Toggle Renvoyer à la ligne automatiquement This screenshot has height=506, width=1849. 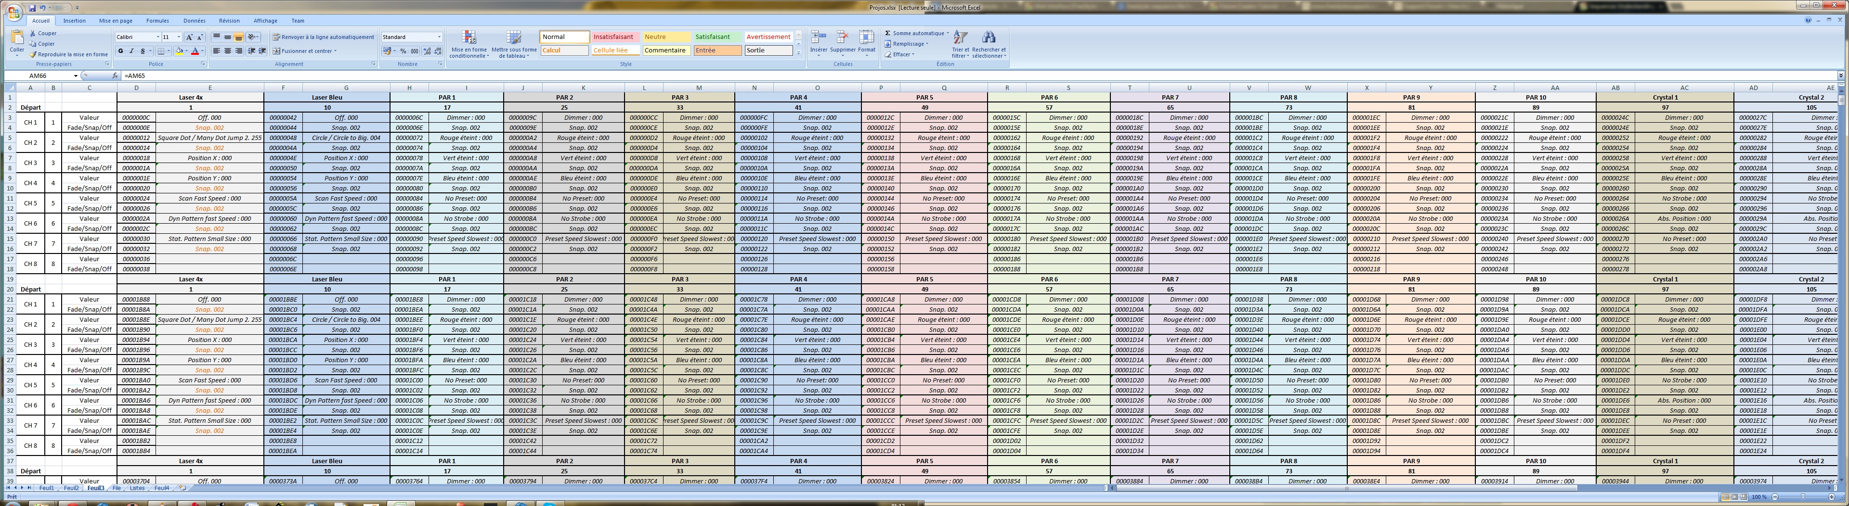click(323, 37)
